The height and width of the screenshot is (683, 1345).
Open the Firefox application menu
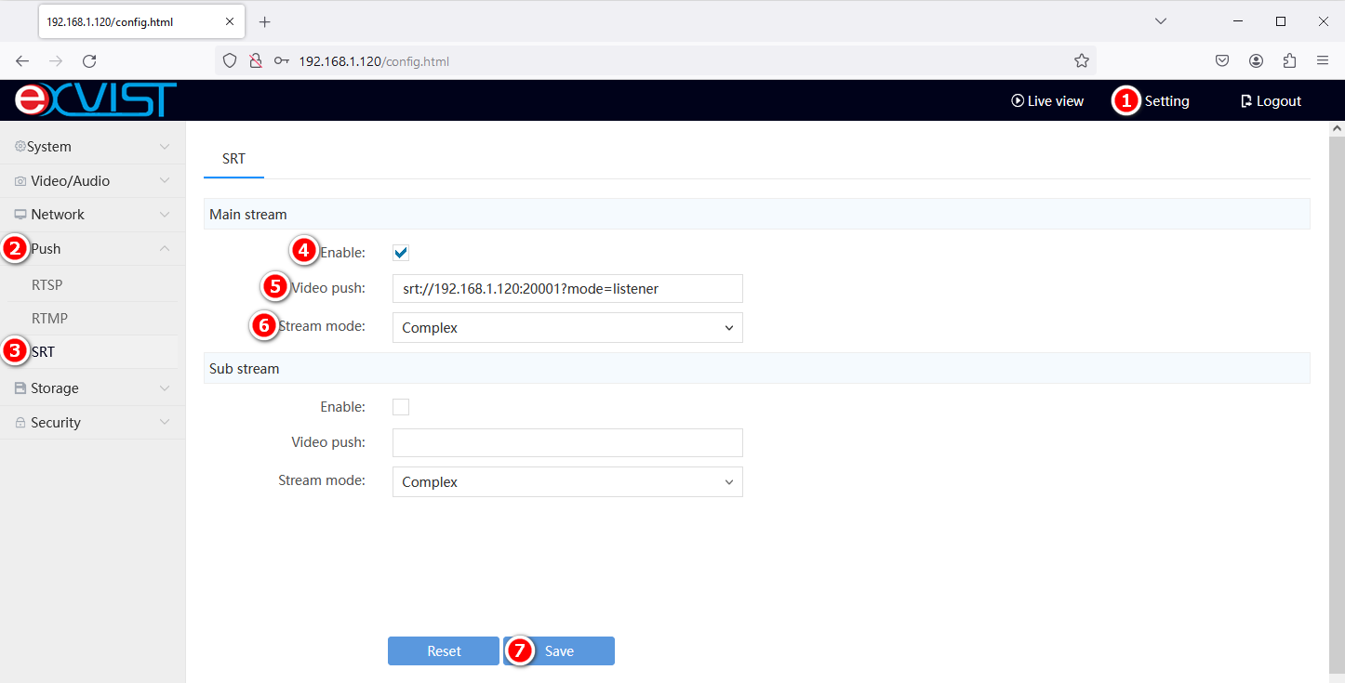[1323, 61]
